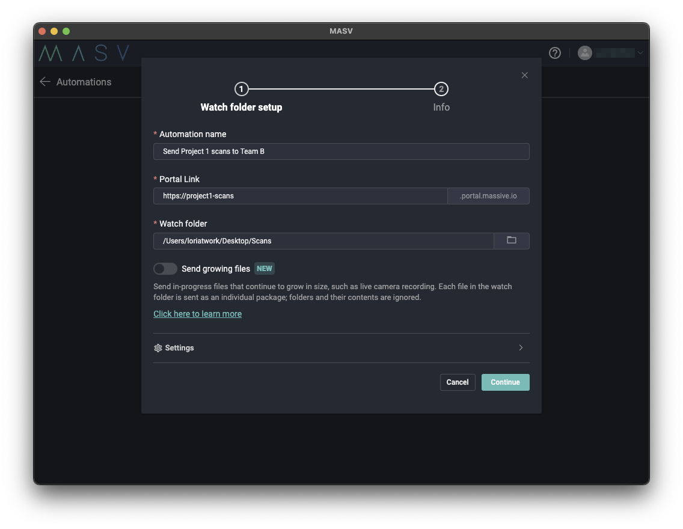Image resolution: width=683 pixels, height=529 pixels.
Task: Enable the Send growing files toggle
Action: click(x=165, y=269)
